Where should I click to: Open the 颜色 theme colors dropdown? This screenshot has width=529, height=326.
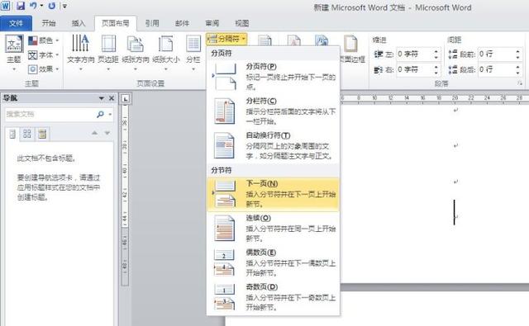coord(44,40)
